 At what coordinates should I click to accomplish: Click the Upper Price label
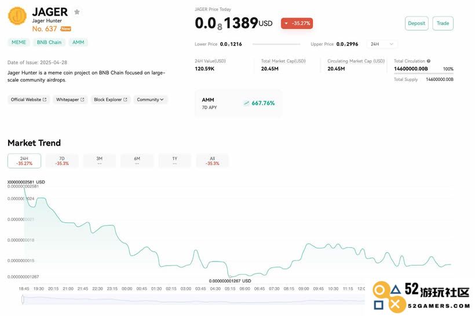322,44
